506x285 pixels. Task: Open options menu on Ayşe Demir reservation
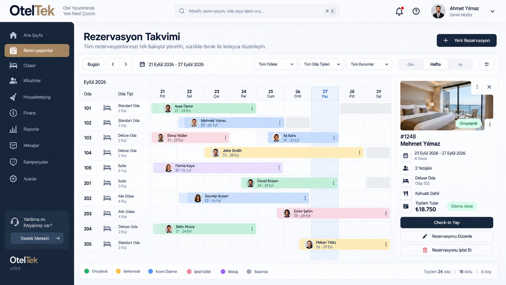pos(252,108)
